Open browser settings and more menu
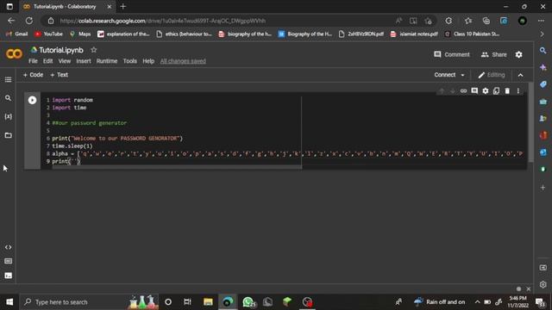552x310 pixels. (x=541, y=21)
